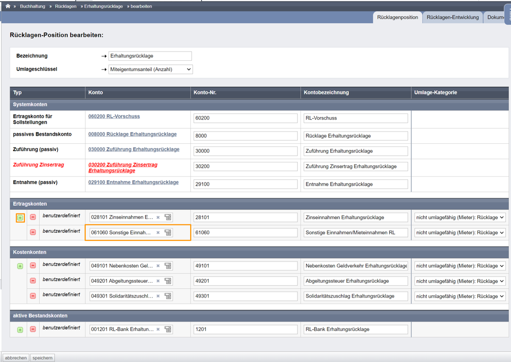The image size is (511, 362).
Task: Open account picker icon for 049301 Solidaritätszuschlag
Action: pyautogui.click(x=168, y=296)
